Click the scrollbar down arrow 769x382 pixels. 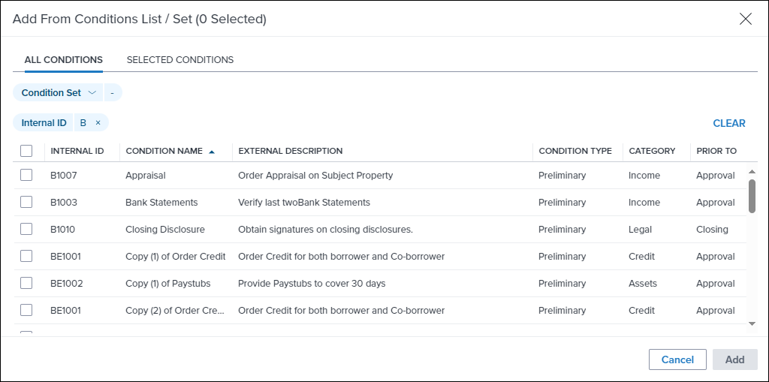coord(752,323)
